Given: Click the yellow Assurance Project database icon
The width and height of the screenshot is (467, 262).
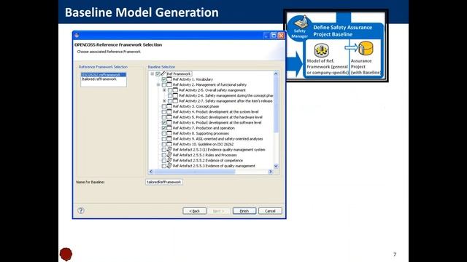Looking at the screenshot, I should [x=366, y=48].
